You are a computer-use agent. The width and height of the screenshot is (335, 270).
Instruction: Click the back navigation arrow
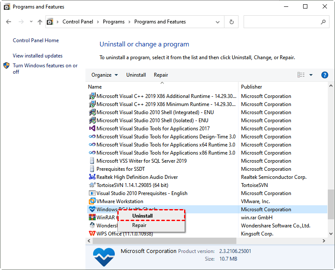[x=9, y=22]
